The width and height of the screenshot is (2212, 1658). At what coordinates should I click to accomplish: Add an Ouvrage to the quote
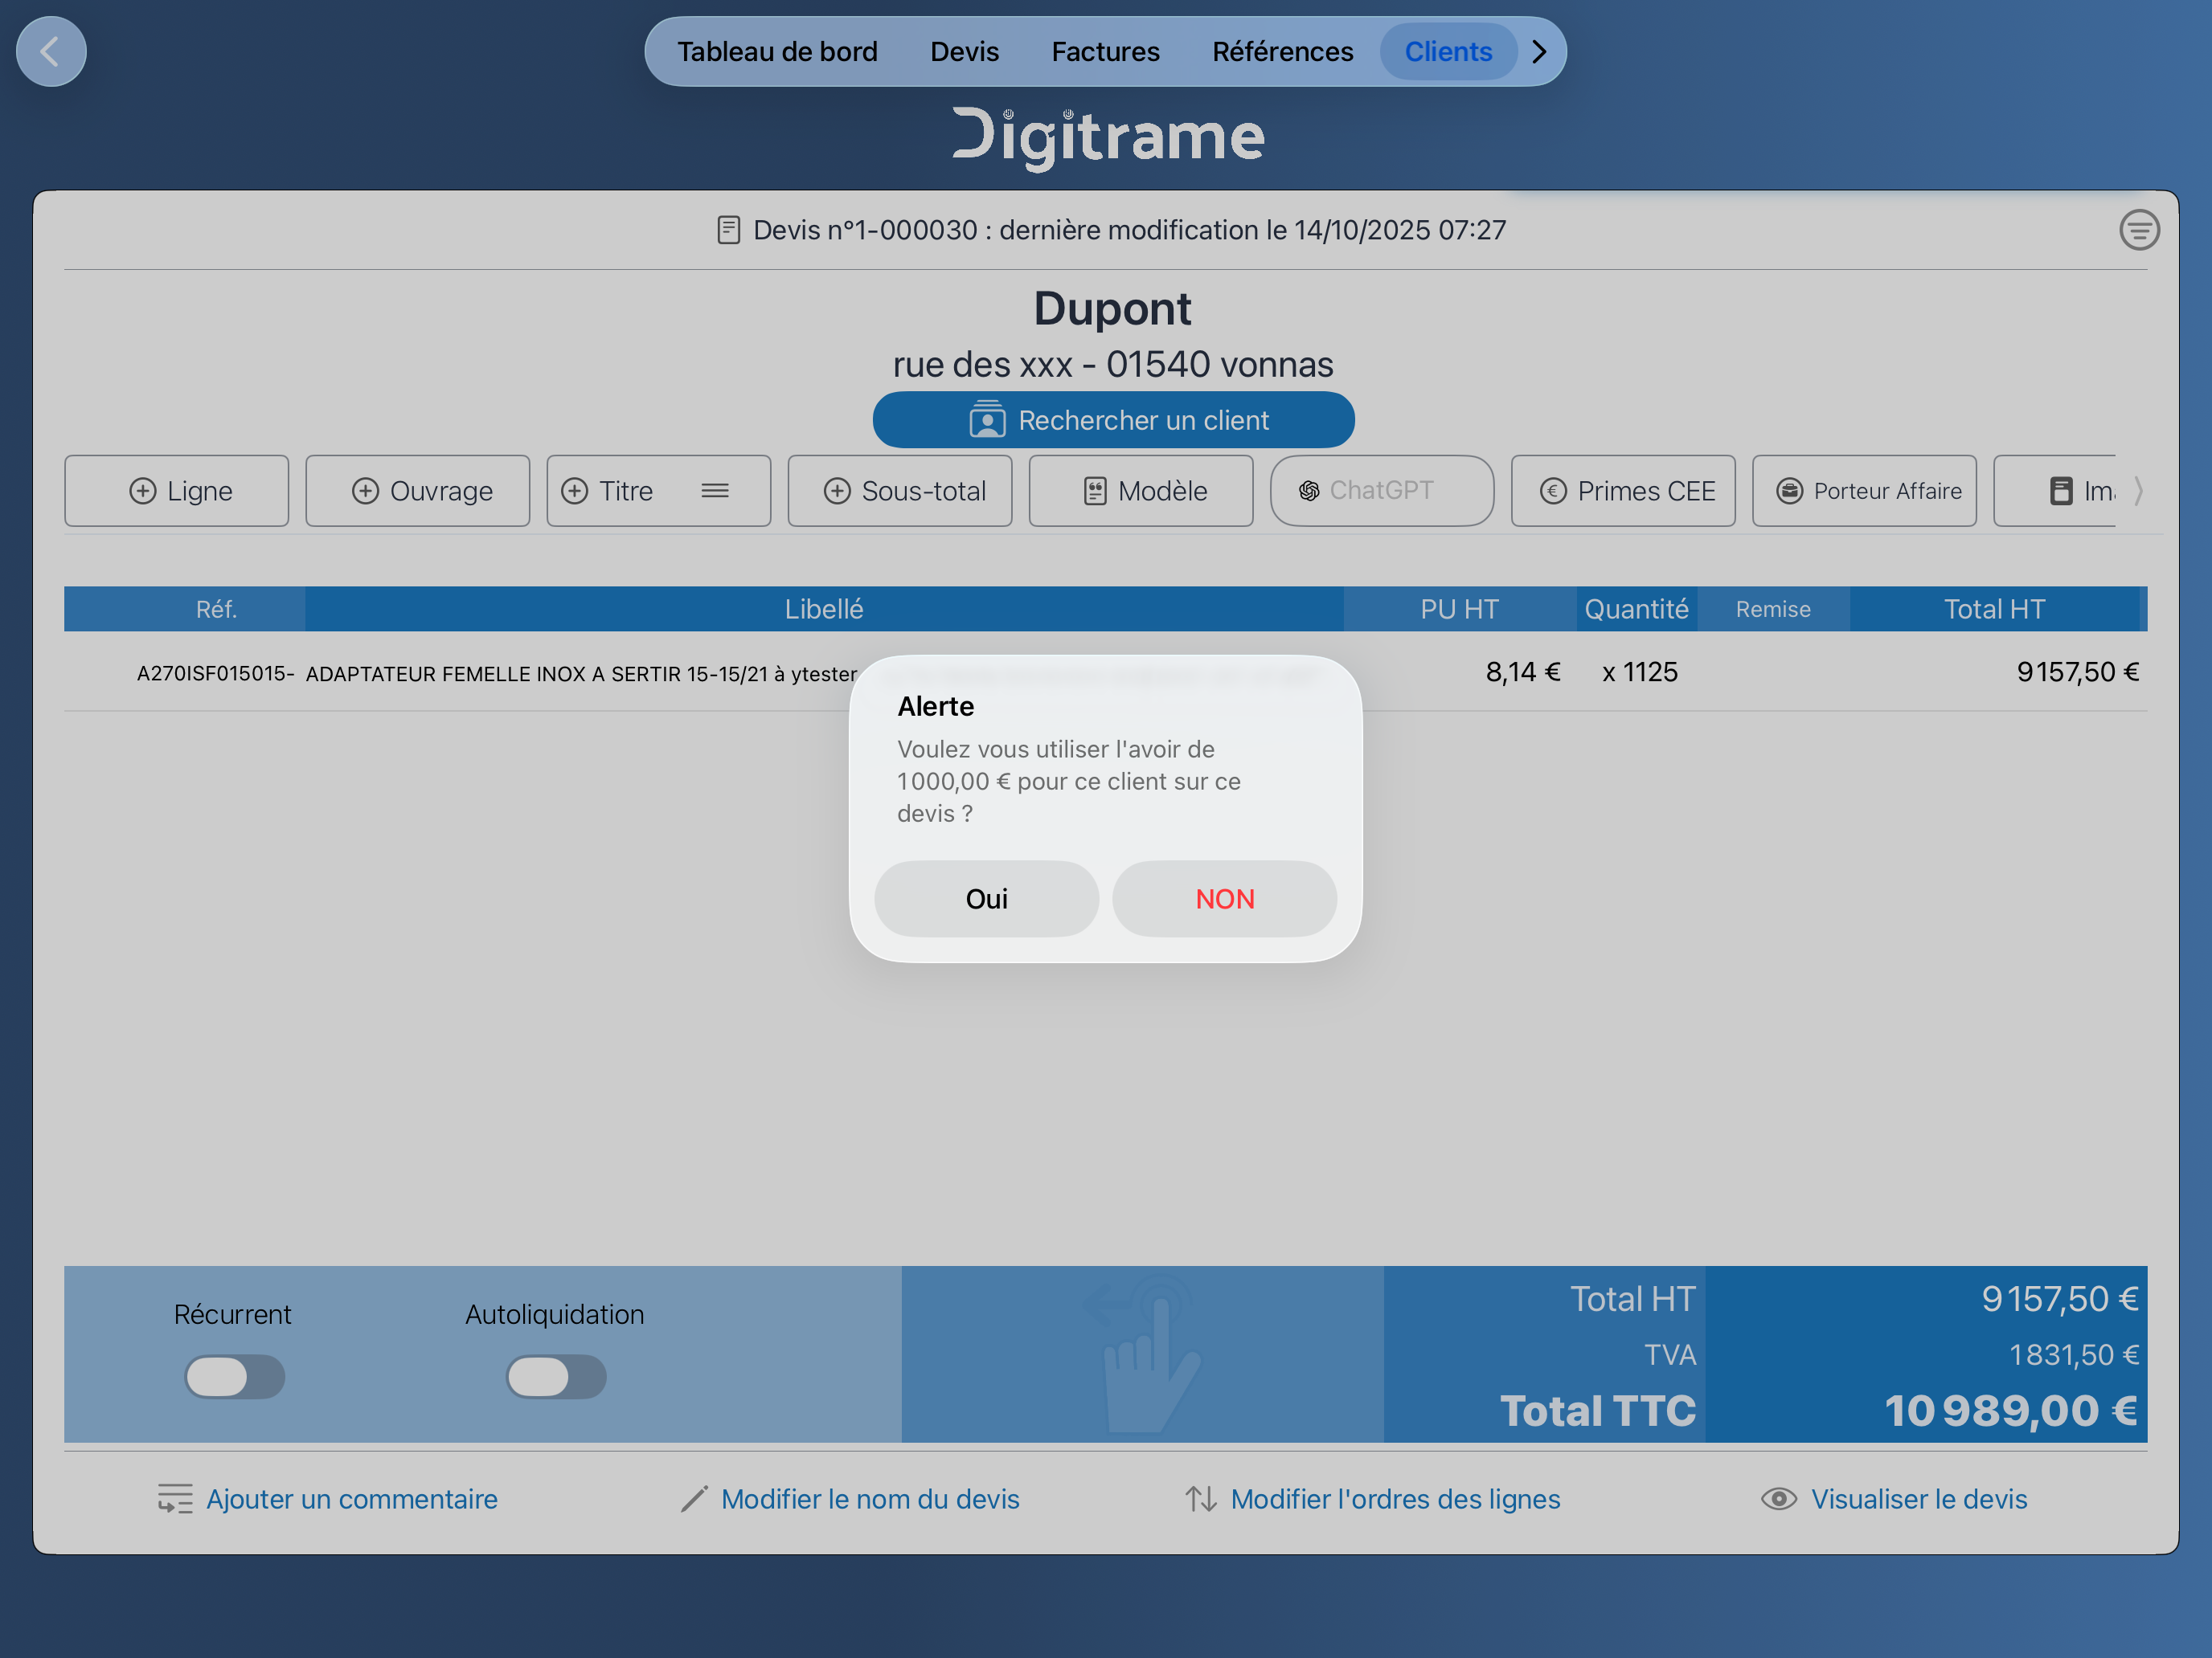(418, 491)
